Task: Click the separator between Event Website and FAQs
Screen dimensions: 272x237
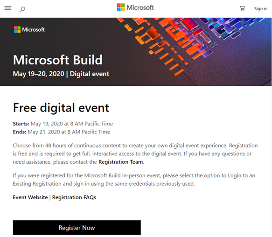Action: tap(50, 197)
